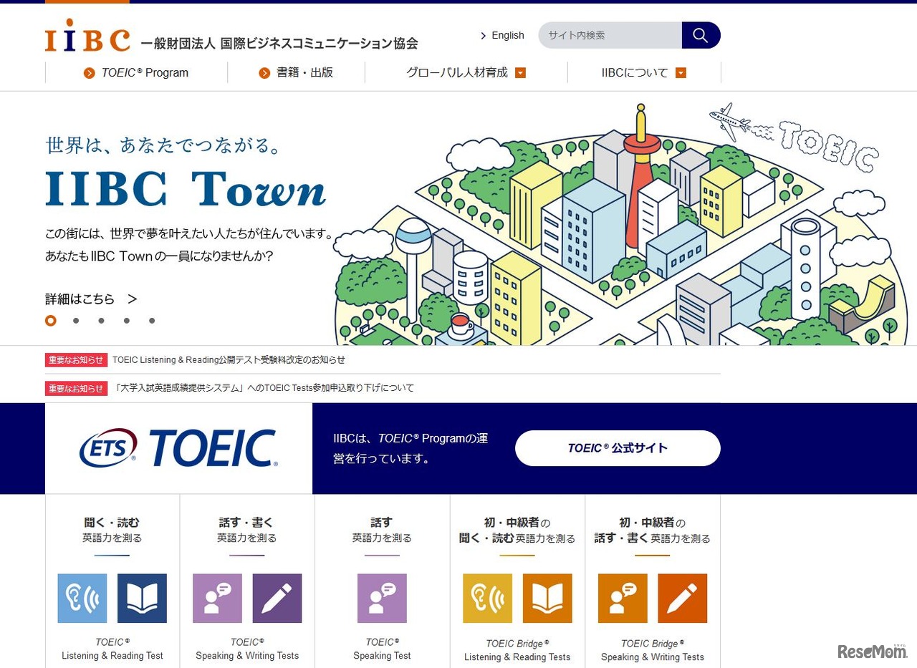Select the purple pencil writing icon
Screen dimensions: 917x668
[x=277, y=599]
